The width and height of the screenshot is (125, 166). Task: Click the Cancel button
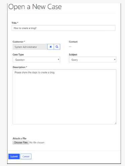click(x=26, y=156)
